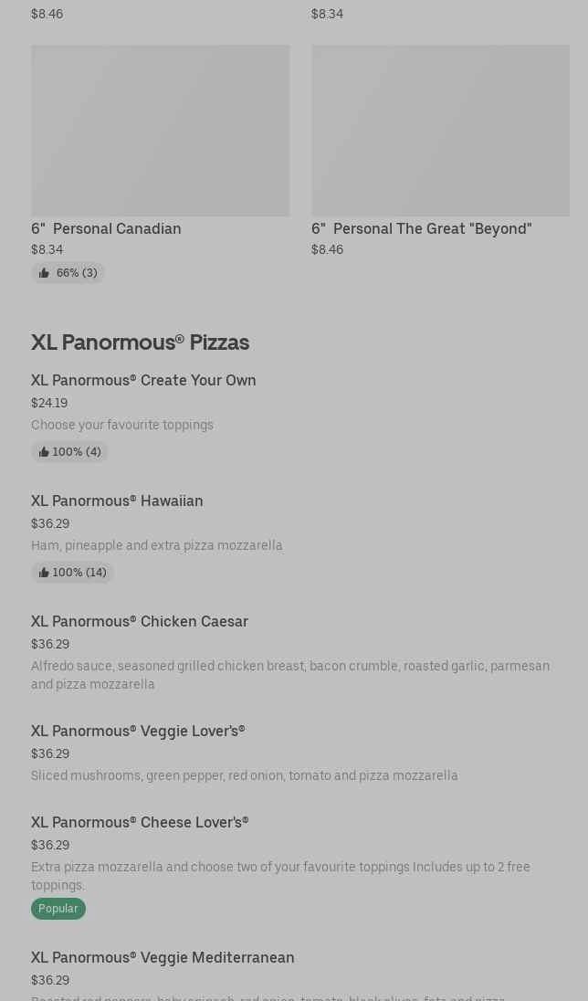588x1001 pixels.
Task: Choose the XL Panormous Hawaiian pizza
Action: click(x=117, y=500)
